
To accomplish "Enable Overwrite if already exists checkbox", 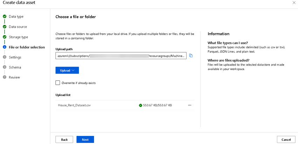I will click(x=57, y=83).
